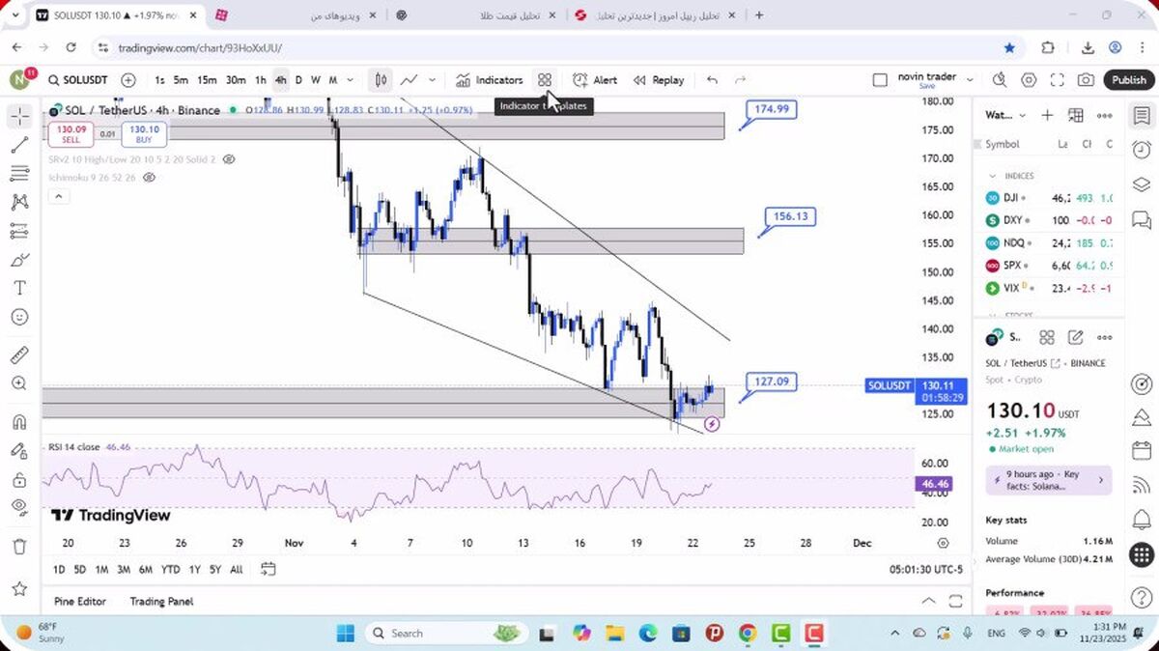Select the trend line drawing tool
Viewport: 1159px width, 651px height.
[19, 146]
